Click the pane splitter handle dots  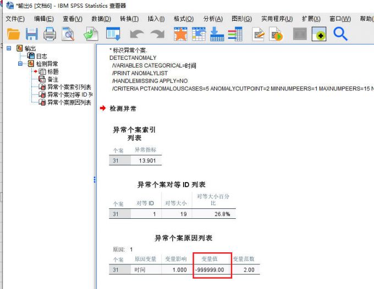[x=95, y=179]
